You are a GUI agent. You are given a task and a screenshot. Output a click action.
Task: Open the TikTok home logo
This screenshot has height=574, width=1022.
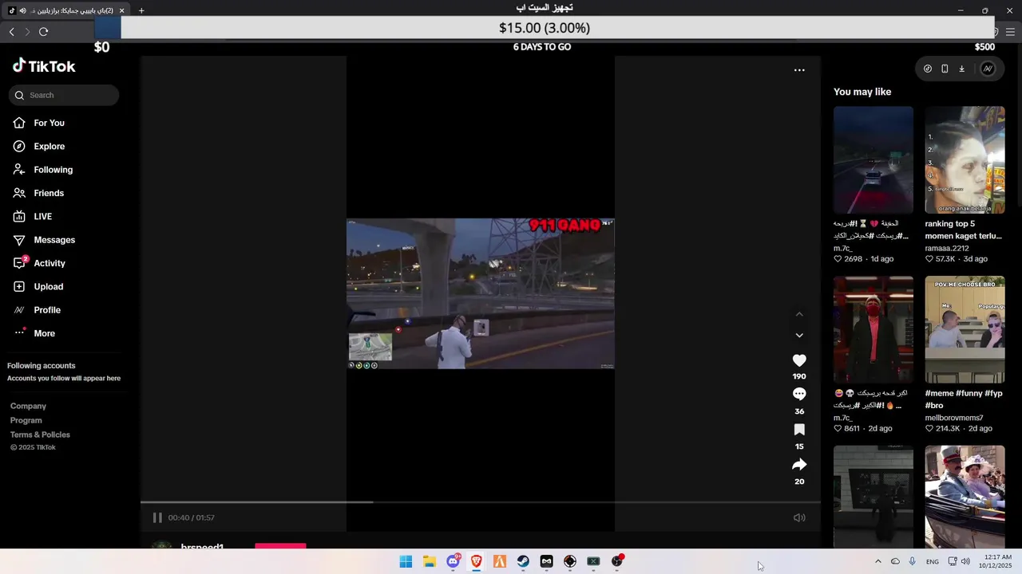point(44,66)
